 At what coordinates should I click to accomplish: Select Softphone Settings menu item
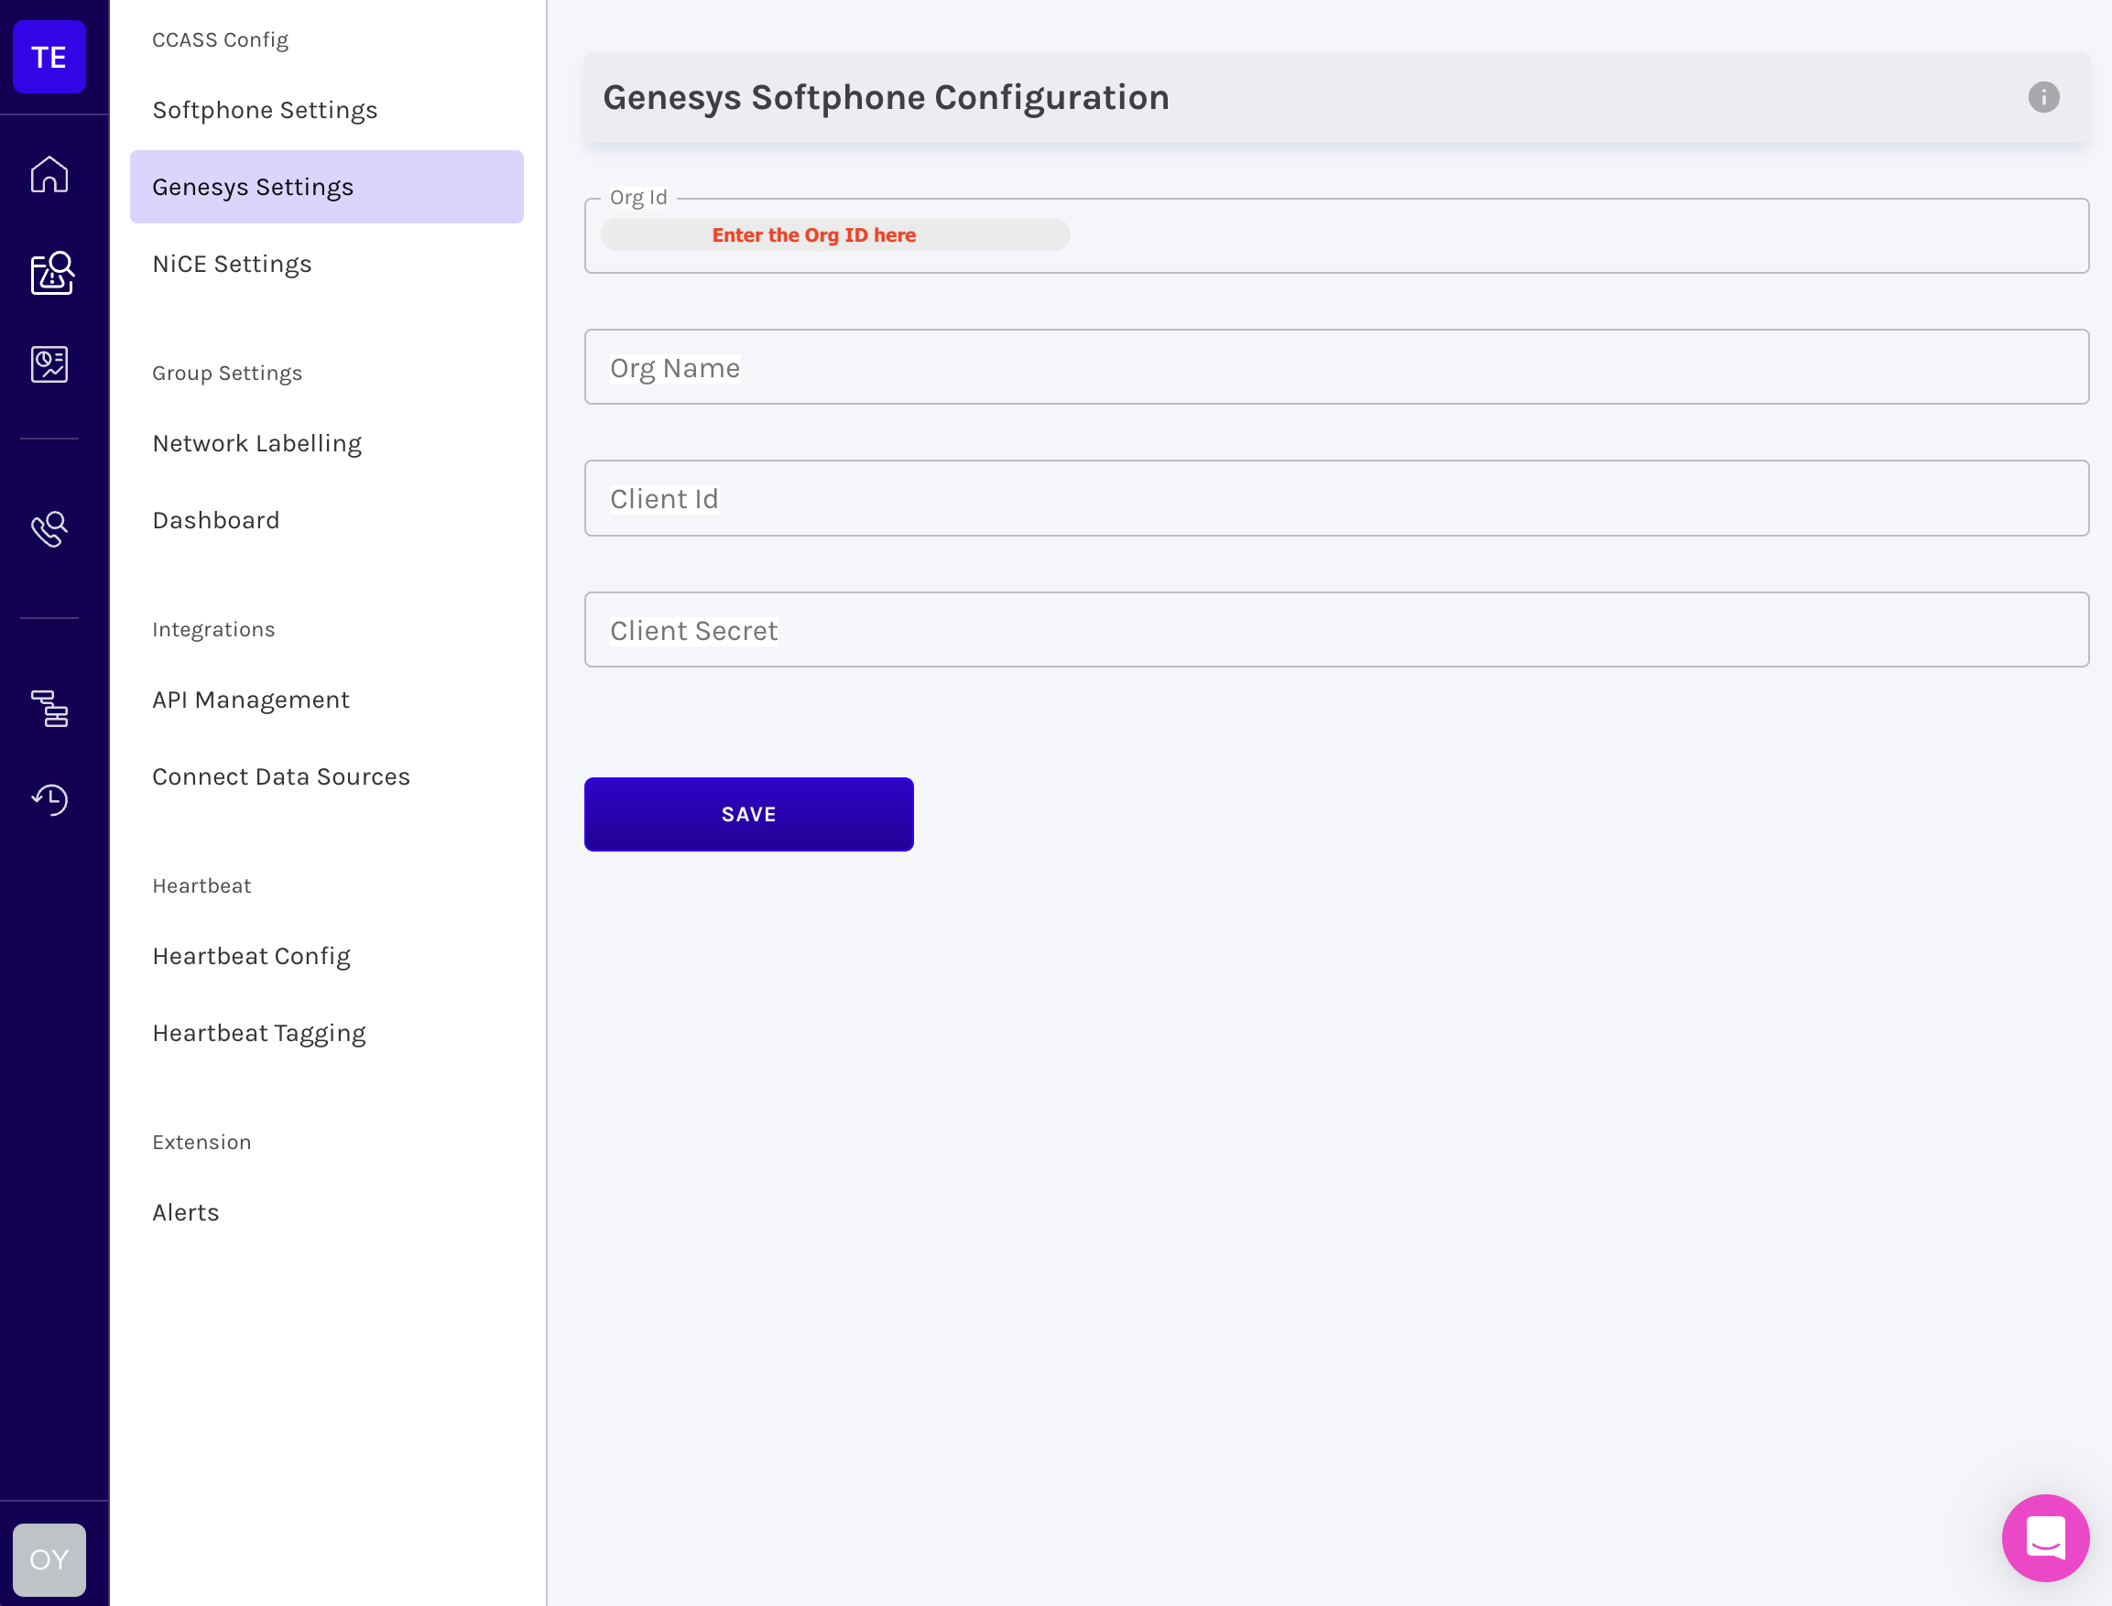click(265, 110)
